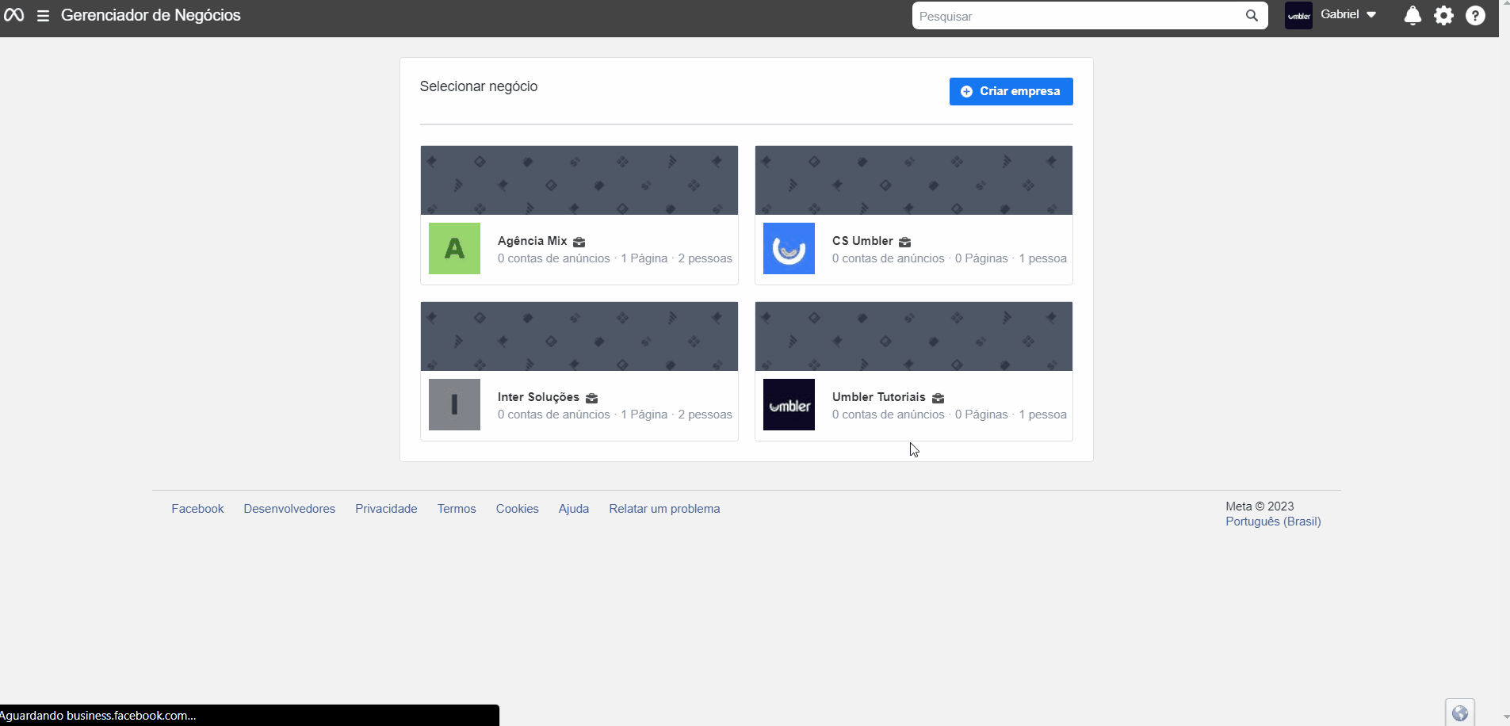Open the Termos footer link

pos(457,509)
